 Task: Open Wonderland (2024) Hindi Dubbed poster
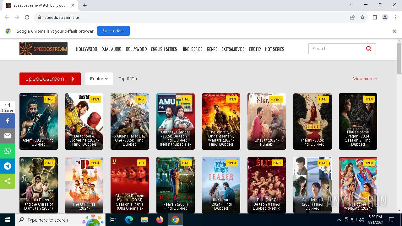(x=312, y=185)
